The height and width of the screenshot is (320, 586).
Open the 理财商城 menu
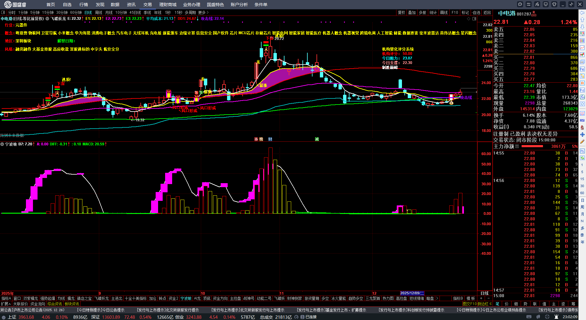tap(168, 5)
